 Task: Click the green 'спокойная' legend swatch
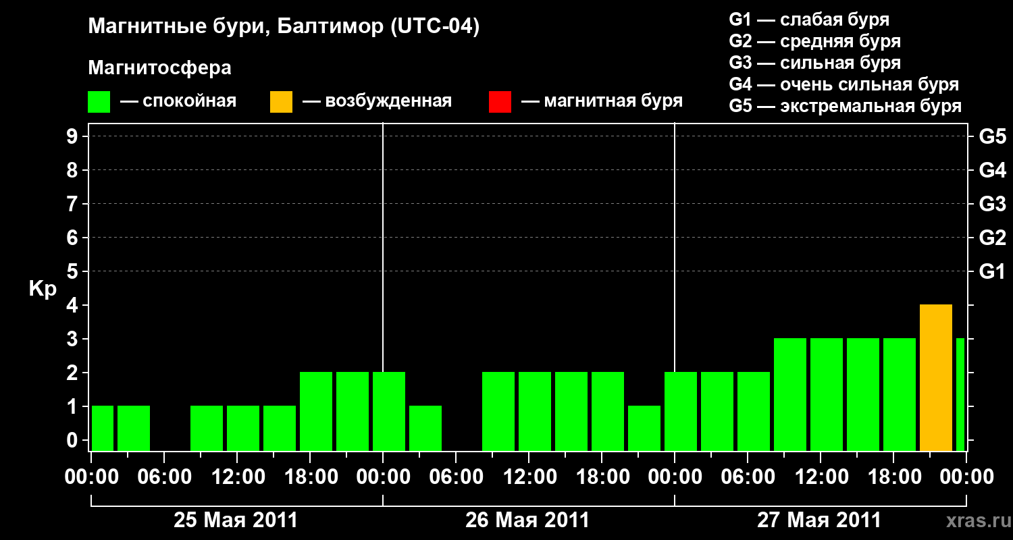pyautogui.click(x=99, y=102)
